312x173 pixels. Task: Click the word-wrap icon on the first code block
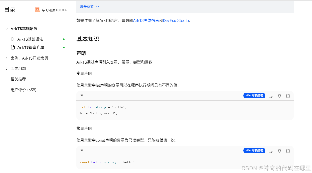coord(271,96)
